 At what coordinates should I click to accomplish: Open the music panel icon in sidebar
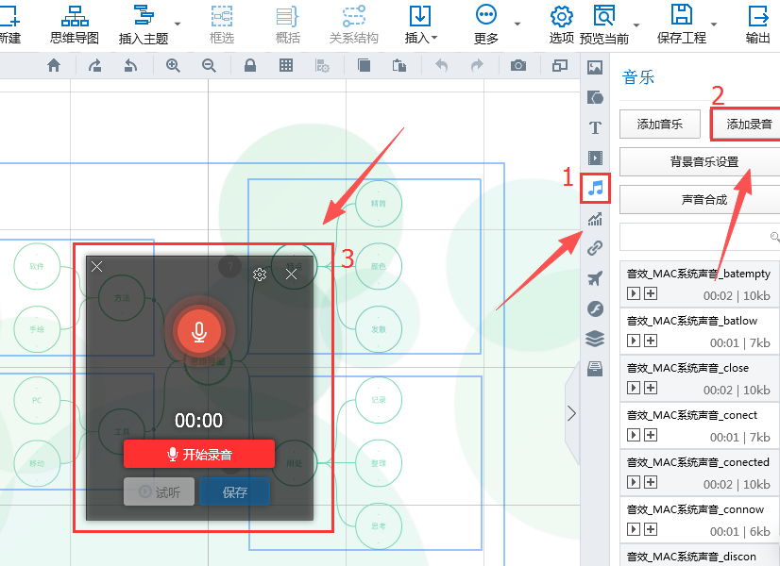[595, 189]
